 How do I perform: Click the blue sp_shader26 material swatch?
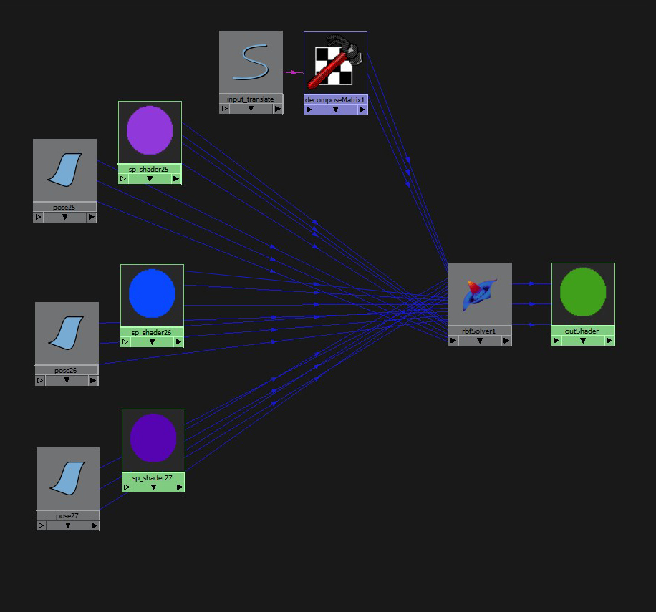(x=152, y=295)
